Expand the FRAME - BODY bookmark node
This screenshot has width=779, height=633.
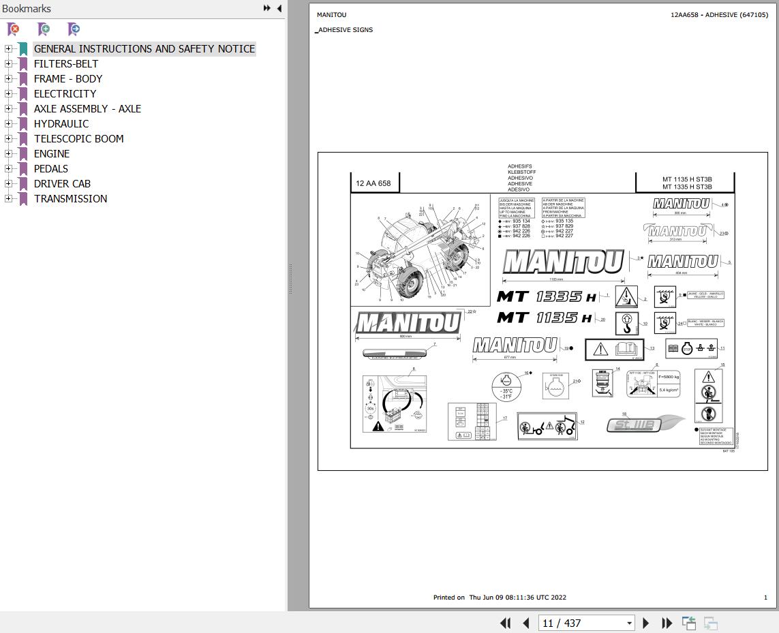pos(8,78)
